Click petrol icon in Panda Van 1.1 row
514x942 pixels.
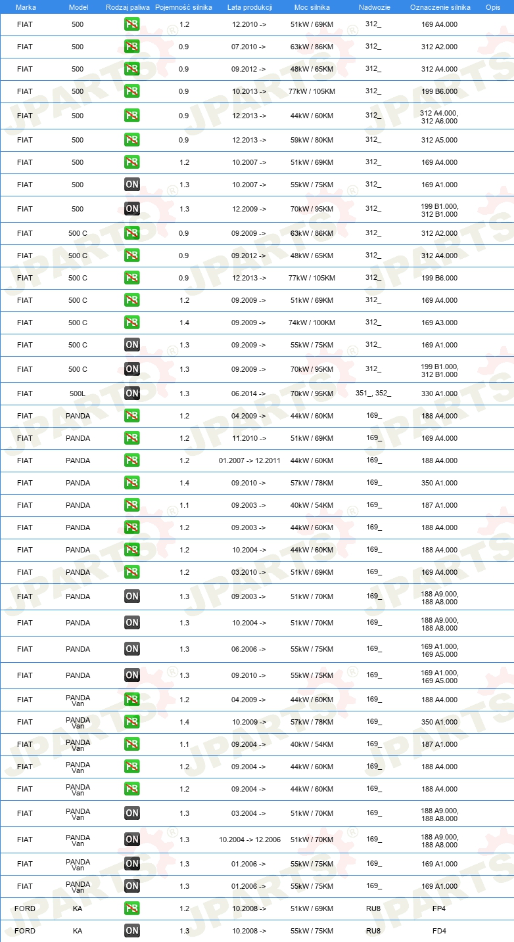point(131,744)
